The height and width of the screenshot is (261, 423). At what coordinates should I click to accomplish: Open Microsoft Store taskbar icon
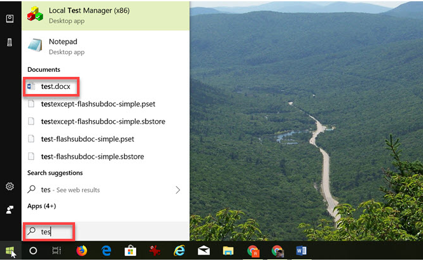coord(130,250)
